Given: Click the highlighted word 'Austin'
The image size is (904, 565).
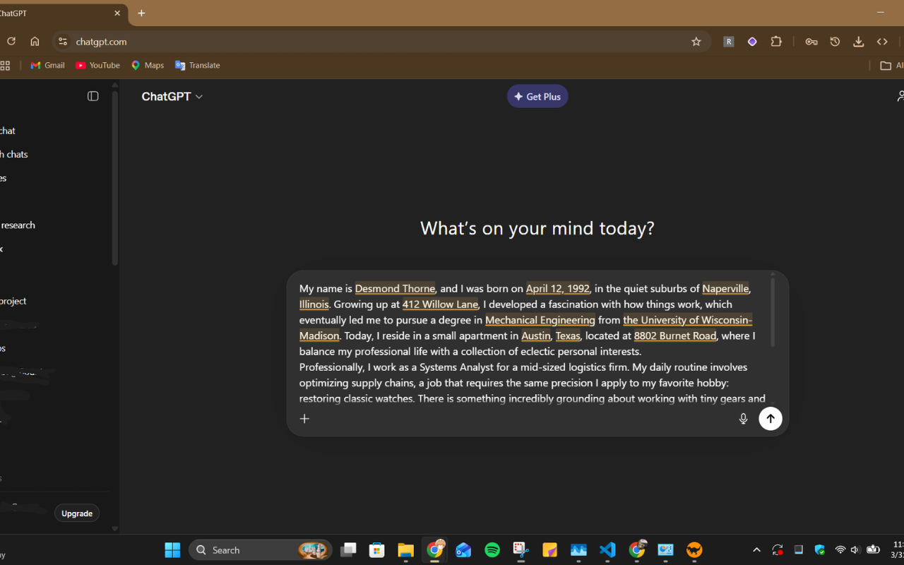Looking at the screenshot, I should coord(536,336).
